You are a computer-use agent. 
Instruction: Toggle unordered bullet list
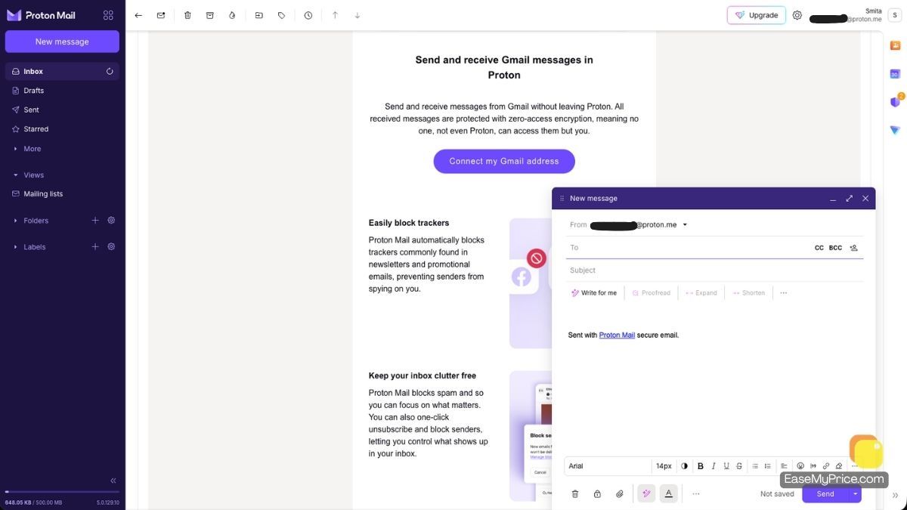[x=755, y=466]
